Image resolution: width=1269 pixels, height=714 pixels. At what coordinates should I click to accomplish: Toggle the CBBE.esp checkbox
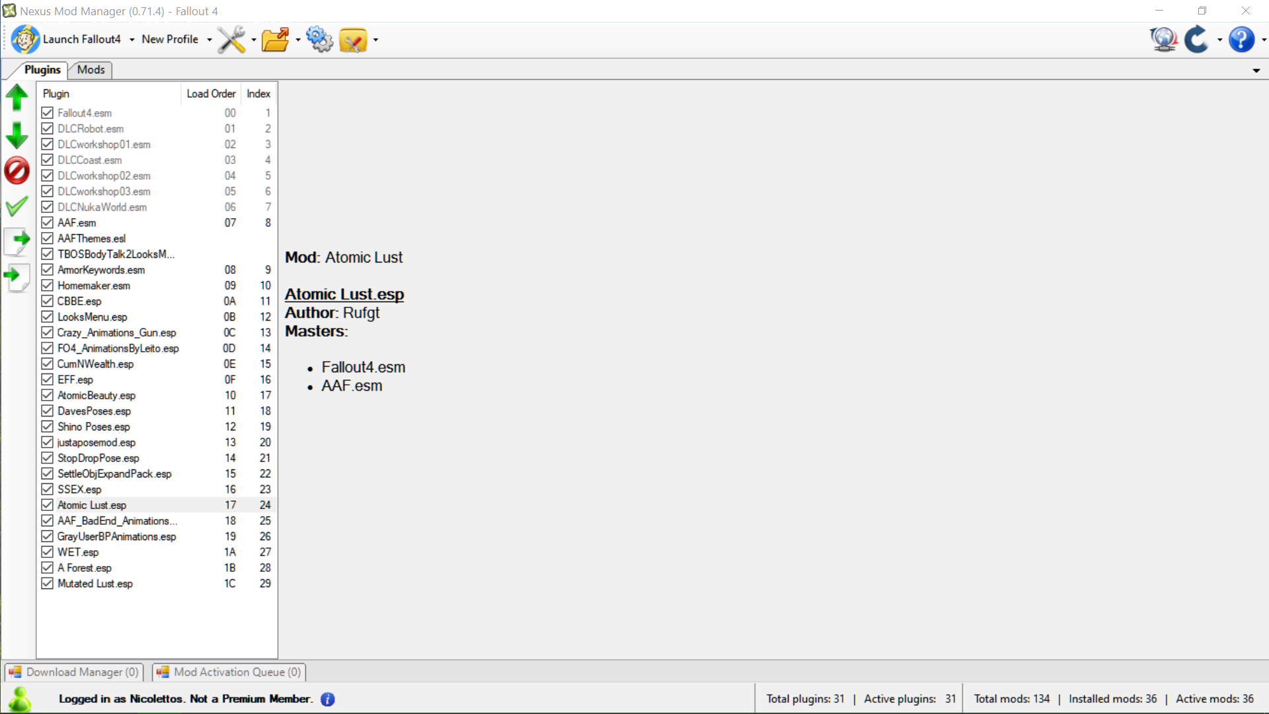pos(48,301)
